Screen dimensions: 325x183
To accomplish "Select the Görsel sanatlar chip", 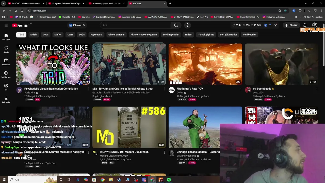I will [117, 35].
